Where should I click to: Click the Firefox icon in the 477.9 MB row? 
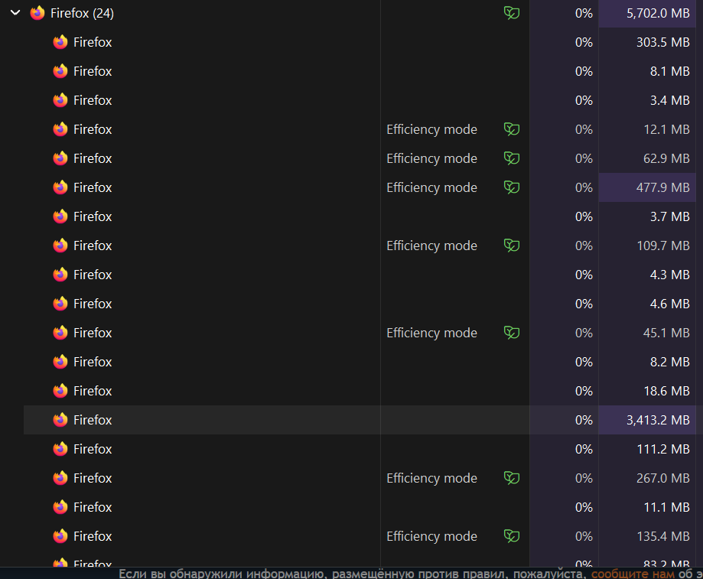coord(60,187)
